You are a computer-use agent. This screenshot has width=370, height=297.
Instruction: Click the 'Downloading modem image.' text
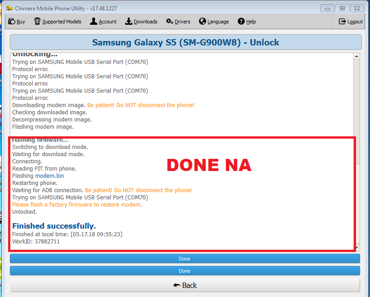coord(49,105)
